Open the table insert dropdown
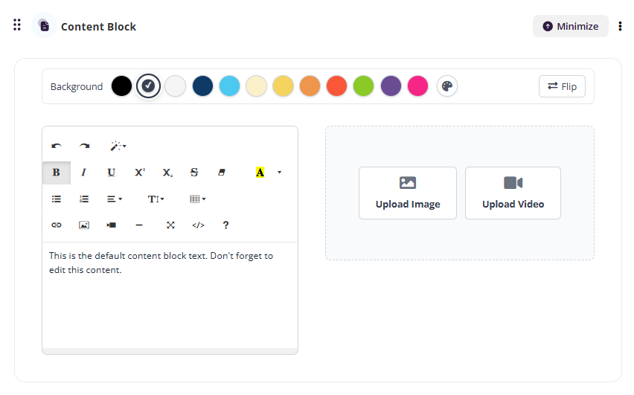This screenshot has height=395, width=634. coord(197,199)
